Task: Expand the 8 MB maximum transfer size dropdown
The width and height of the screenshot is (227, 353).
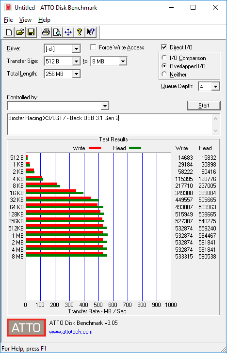Action: tap(123, 61)
